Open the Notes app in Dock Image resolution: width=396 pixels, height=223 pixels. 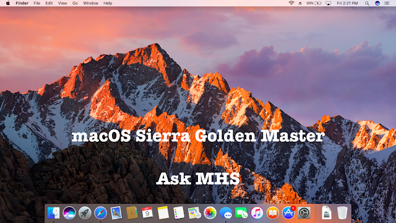[163, 212]
